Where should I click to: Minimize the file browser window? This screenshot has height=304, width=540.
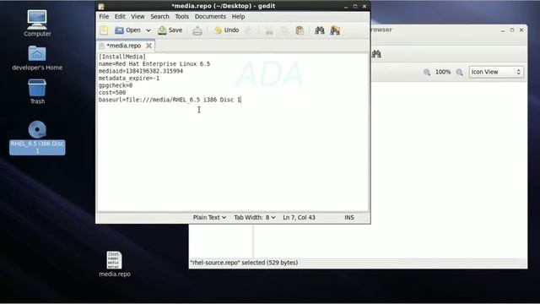point(503,30)
